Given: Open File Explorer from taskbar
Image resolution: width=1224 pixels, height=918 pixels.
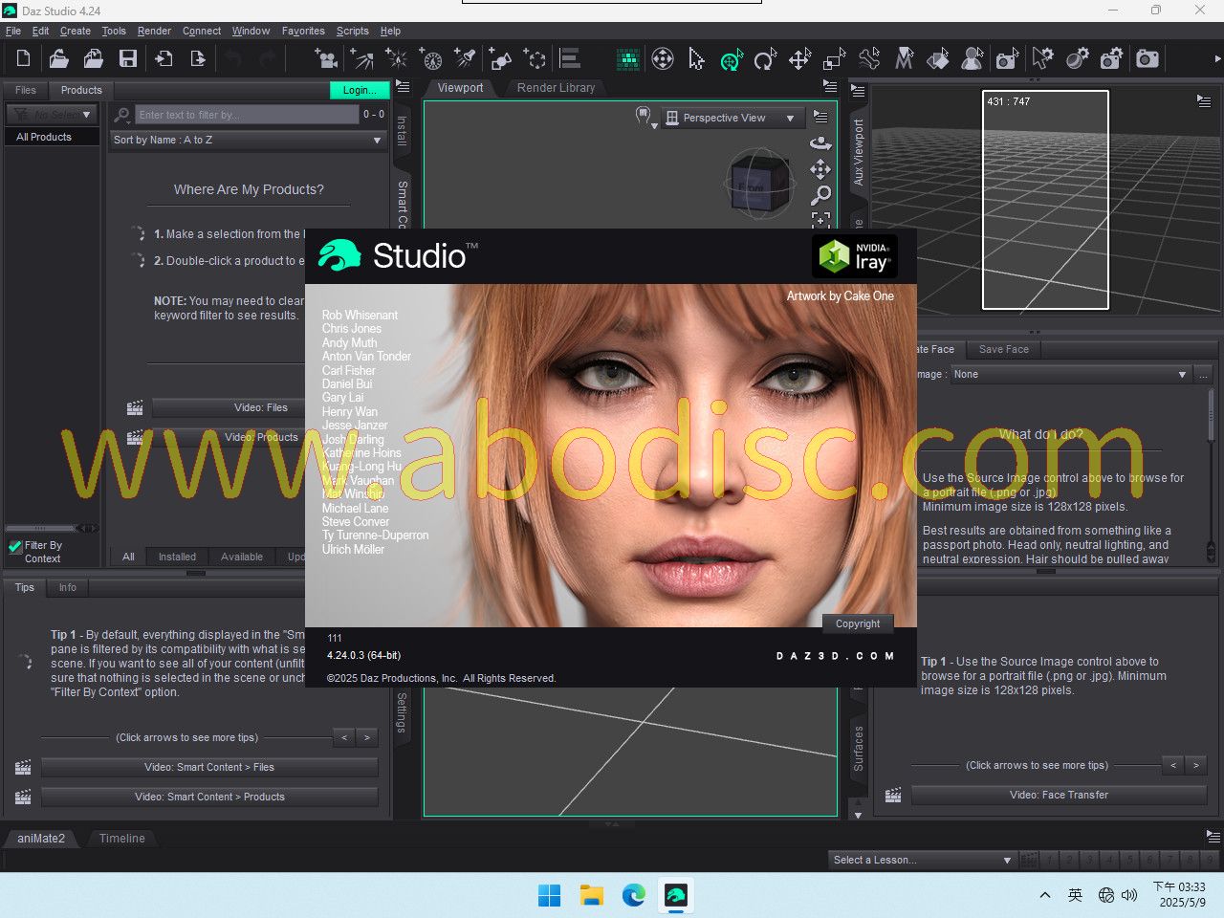Looking at the screenshot, I should (592, 895).
